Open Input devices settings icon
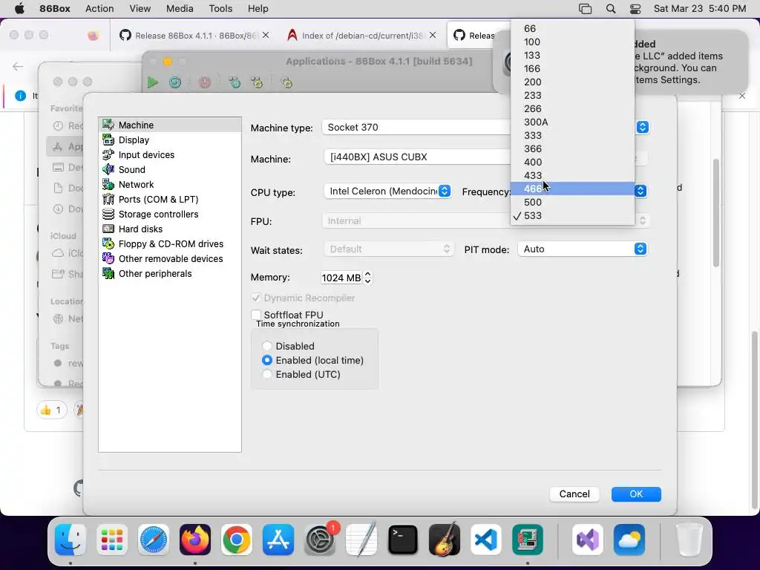This screenshot has height=570, width=760. tap(108, 155)
